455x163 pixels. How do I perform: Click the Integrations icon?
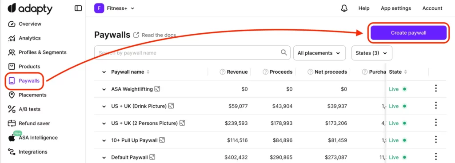(x=12, y=152)
